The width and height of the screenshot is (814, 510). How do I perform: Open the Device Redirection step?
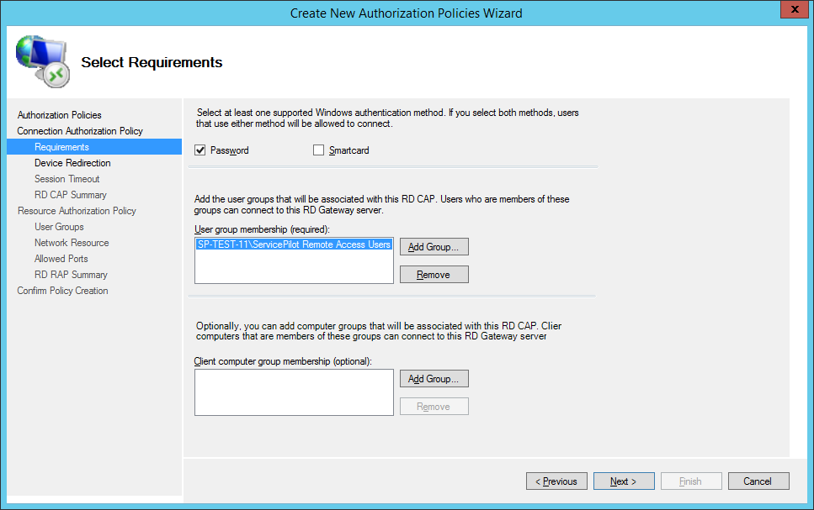tap(72, 163)
